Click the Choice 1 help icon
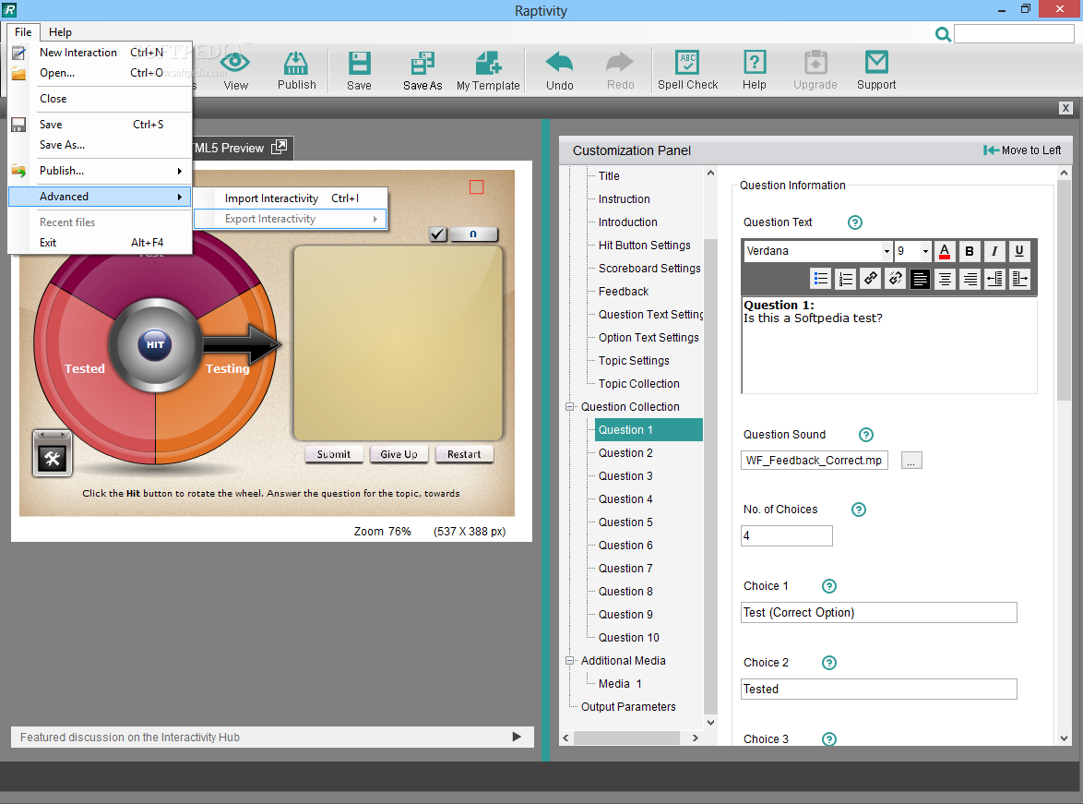Screen dimensions: 1083x804 [828, 586]
